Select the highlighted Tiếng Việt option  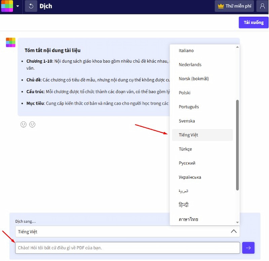coord(202,135)
